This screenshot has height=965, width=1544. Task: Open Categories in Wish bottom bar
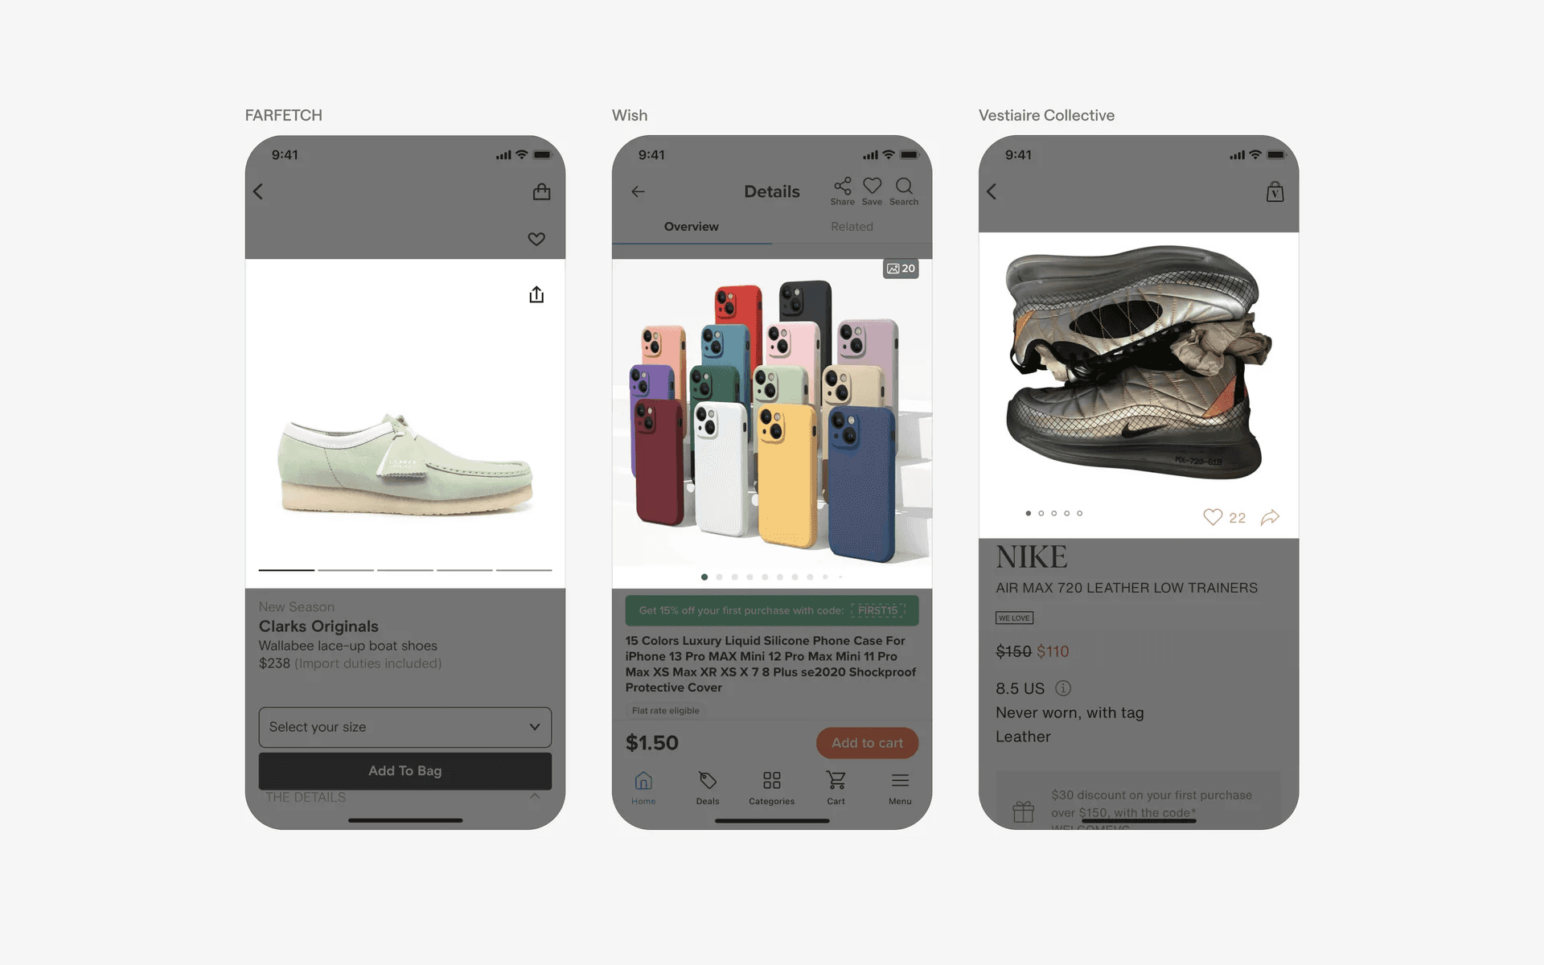pyautogui.click(x=771, y=788)
